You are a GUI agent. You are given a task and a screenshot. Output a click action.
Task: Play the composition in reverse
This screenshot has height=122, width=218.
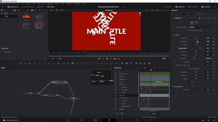pyautogui.click(x=103, y=59)
